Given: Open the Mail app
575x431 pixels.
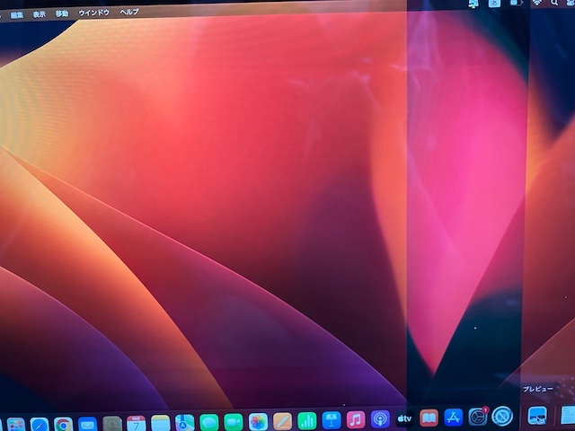Looking at the screenshot, I should [x=87, y=424].
